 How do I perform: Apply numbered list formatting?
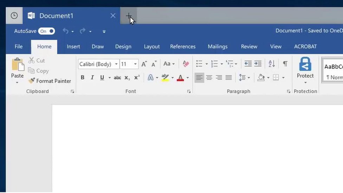pyautogui.click(x=214, y=64)
